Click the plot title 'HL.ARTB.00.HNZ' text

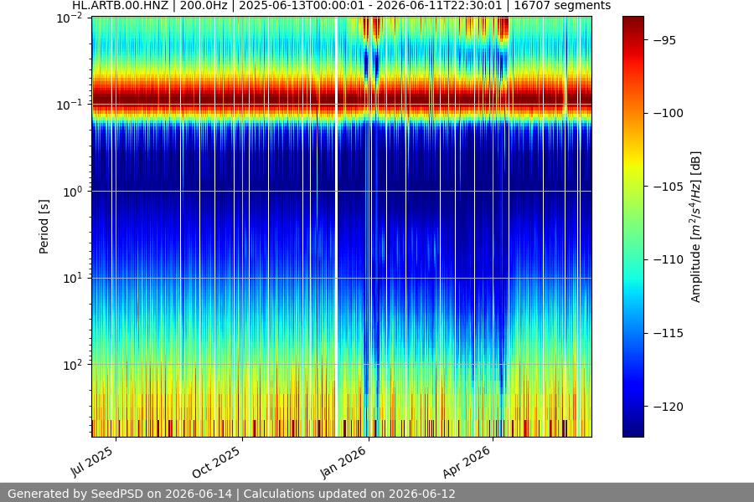click(120, 6)
